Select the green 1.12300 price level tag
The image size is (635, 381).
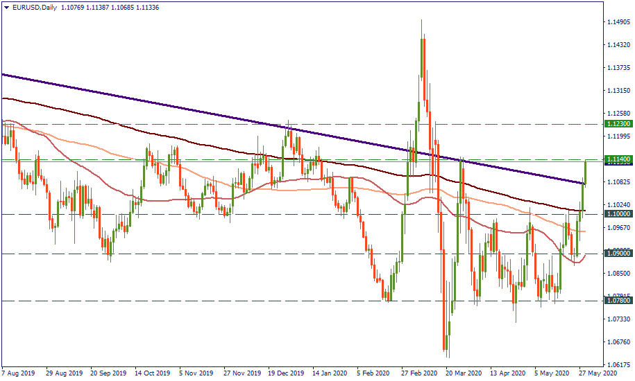tap(617, 123)
